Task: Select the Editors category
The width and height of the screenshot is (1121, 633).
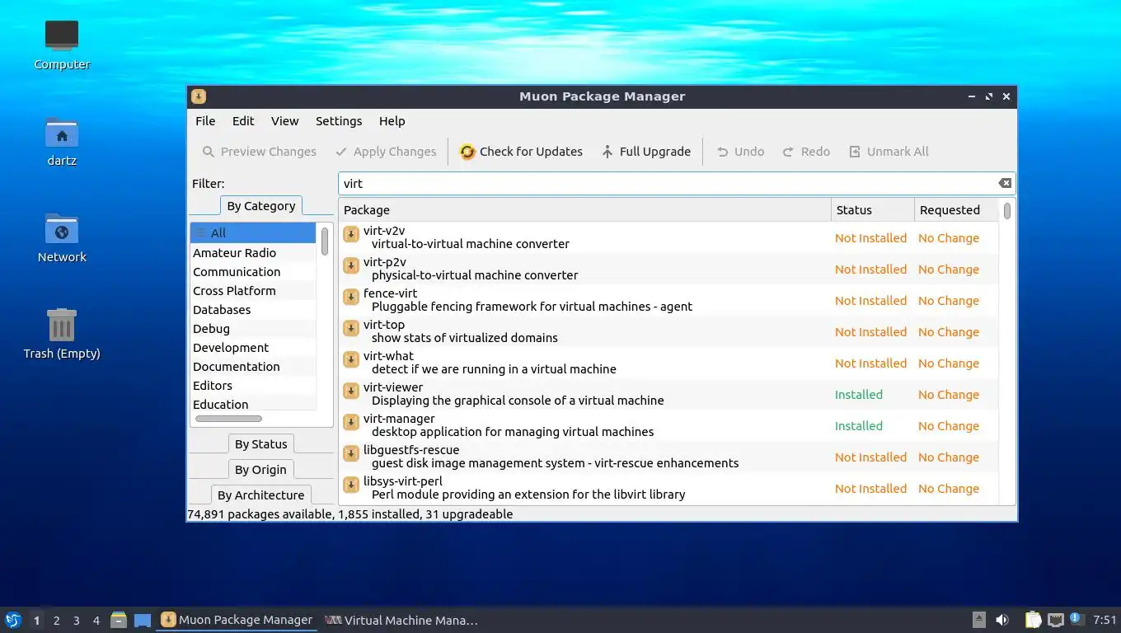Action: [x=253, y=386]
